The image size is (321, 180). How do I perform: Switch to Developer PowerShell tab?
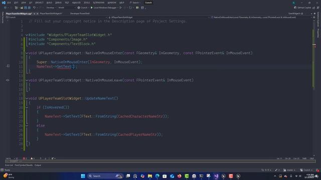coord(80,13)
